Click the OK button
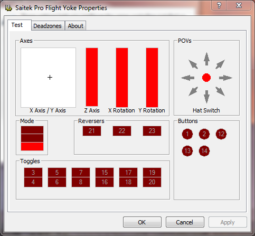The width and height of the screenshot is (255, 236). [x=142, y=222]
